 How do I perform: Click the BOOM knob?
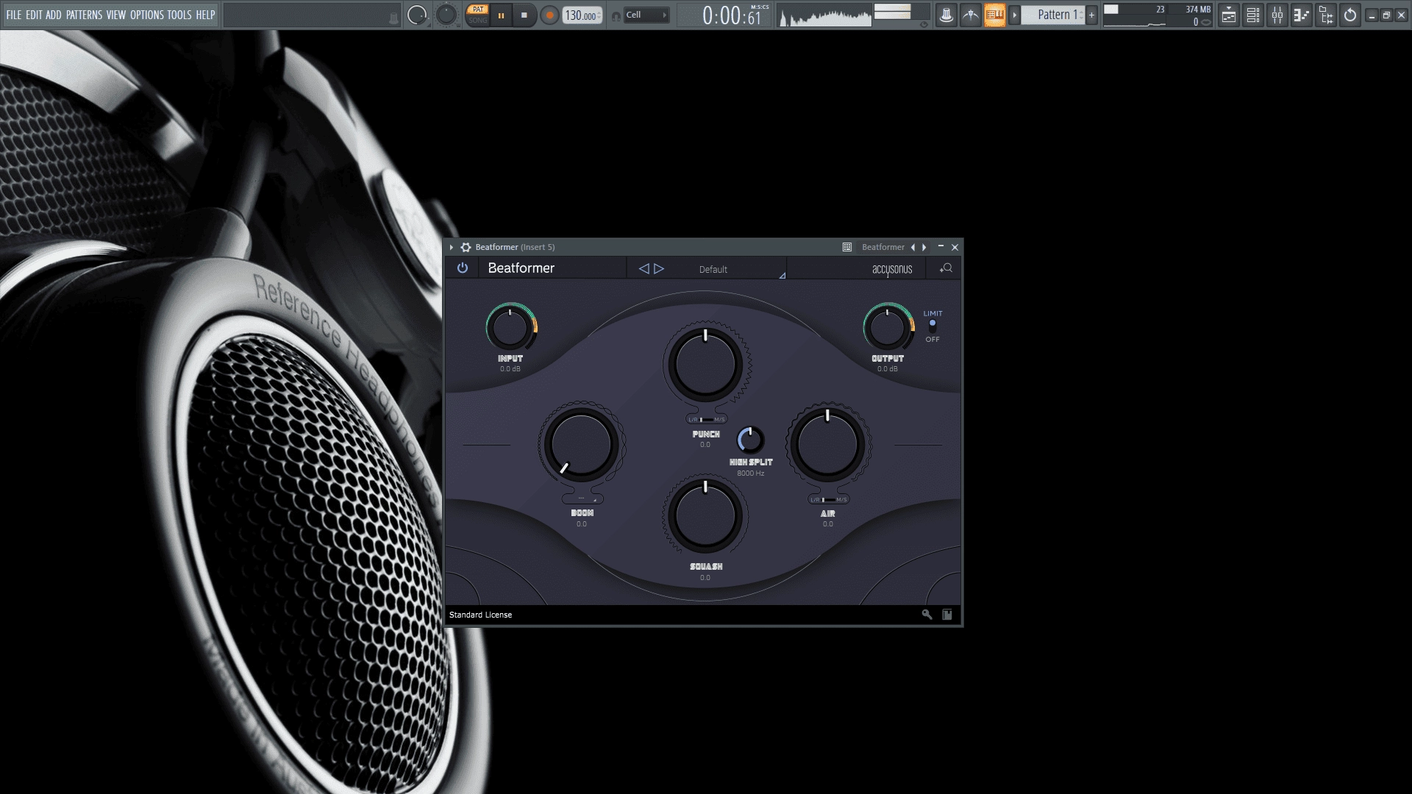click(581, 443)
